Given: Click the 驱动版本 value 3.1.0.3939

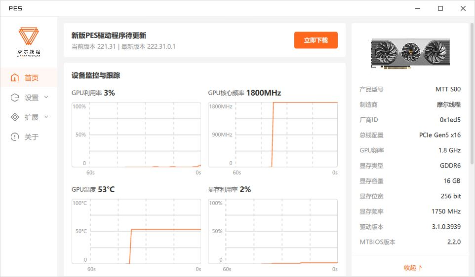Looking at the screenshot, I should tap(446, 227).
